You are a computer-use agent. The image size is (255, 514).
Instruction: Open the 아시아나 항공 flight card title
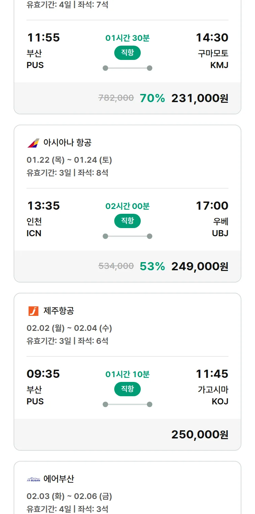67,143
